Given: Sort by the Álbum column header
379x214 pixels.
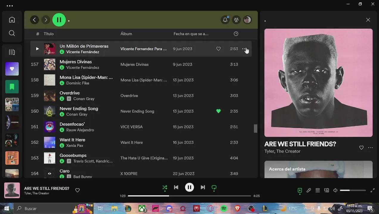Looking at the screenshot, I should pos(126,34).
